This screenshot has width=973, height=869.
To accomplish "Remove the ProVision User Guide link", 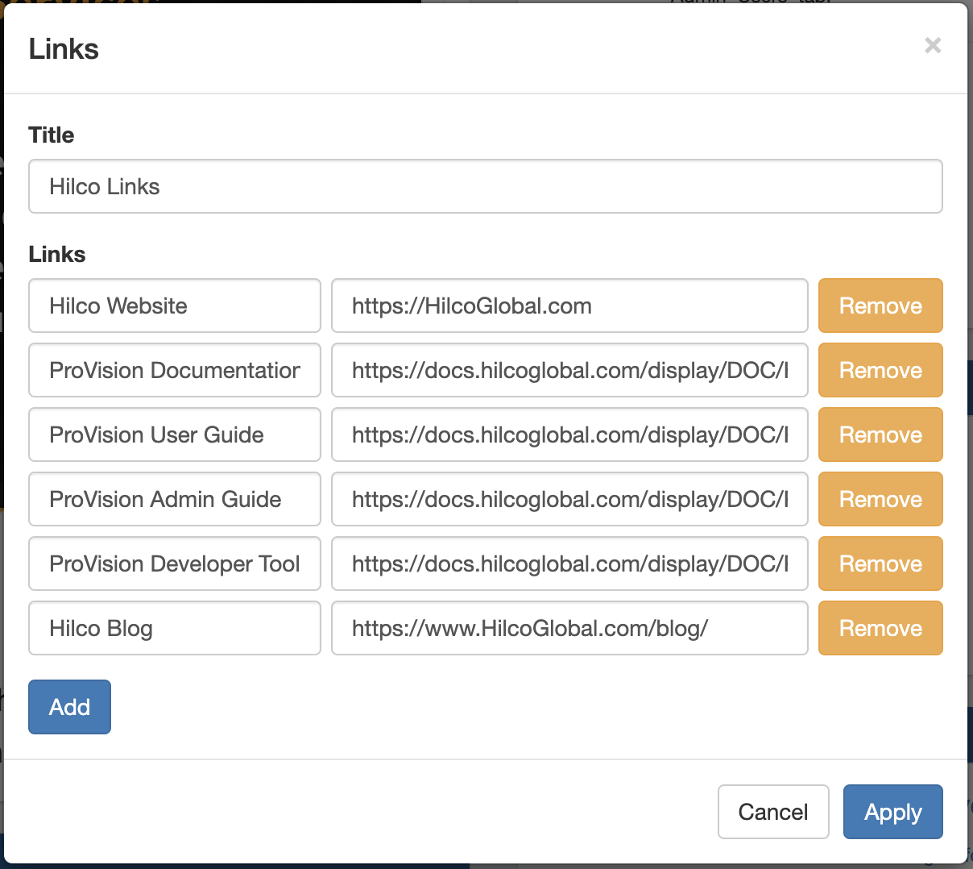I will tap(880, 434).
